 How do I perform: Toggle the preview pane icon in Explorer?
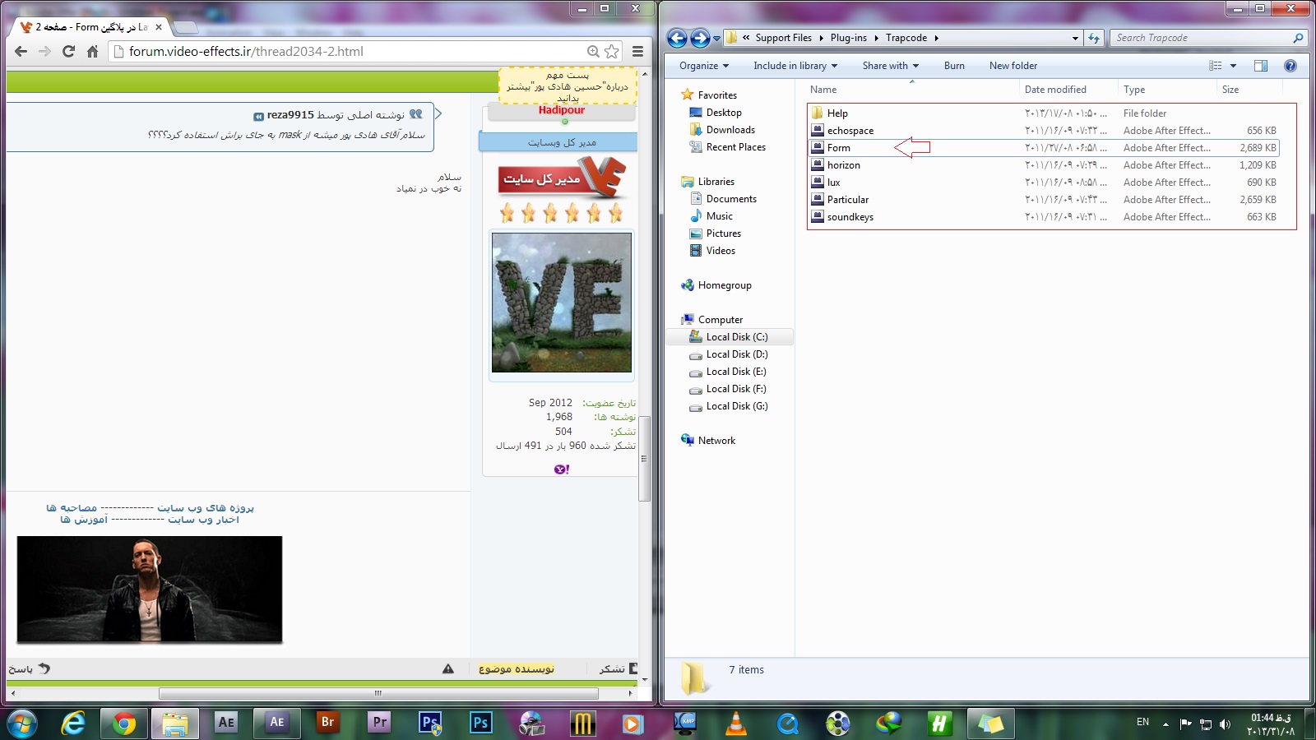click(1261, 66)
